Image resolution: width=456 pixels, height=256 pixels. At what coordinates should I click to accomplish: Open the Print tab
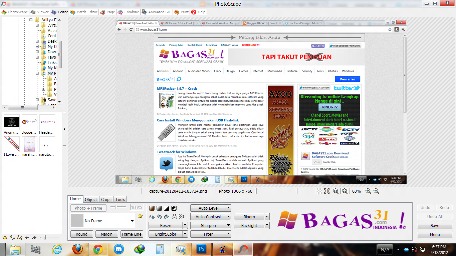(x=182, y=12)
